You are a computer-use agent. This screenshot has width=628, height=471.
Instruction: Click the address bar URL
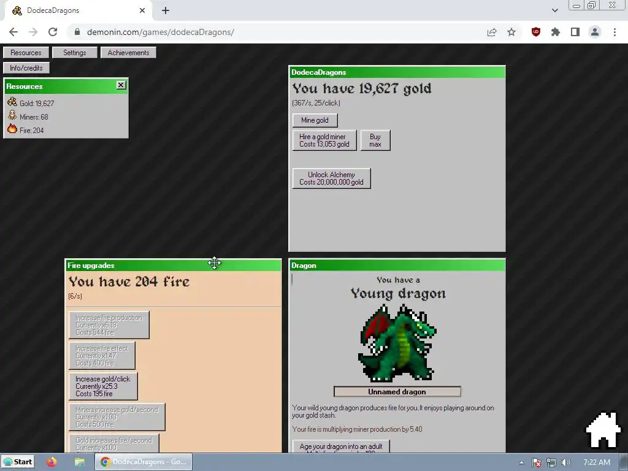pyautogui.click(x=160, y=32)
